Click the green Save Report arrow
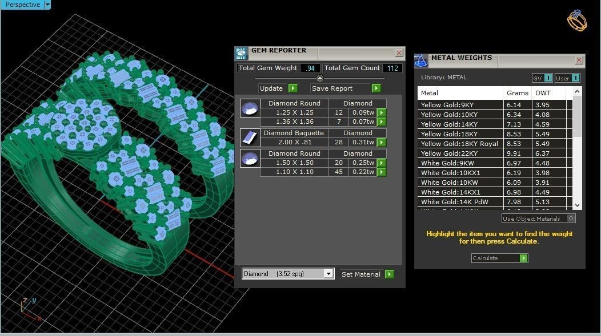 coord(376,88)
